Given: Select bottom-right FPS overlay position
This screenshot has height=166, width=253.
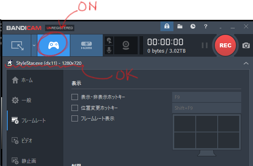Looking at the screenshot, I should point(229,140).
